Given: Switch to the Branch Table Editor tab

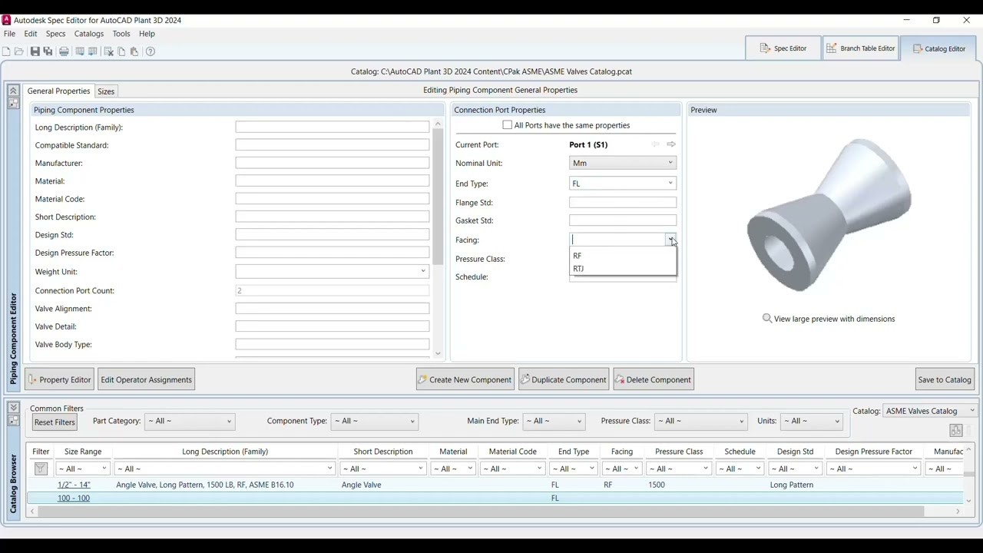Looking at the screenshot, I should pyautogui.click(x=860, y=48).
